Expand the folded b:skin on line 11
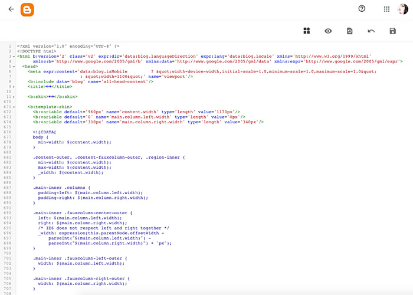413x295 pixels. (x=14, y=97)
